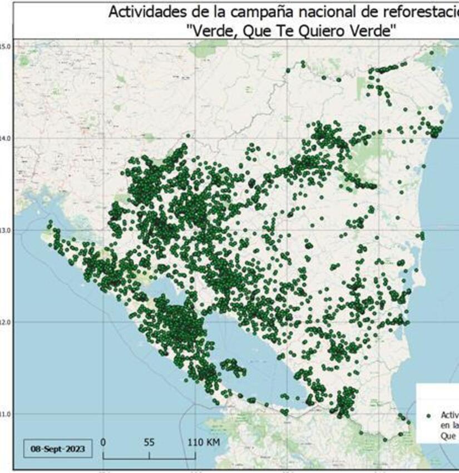
Task: Click the legend text beginning with "Activ"
Action: [449, 415]
